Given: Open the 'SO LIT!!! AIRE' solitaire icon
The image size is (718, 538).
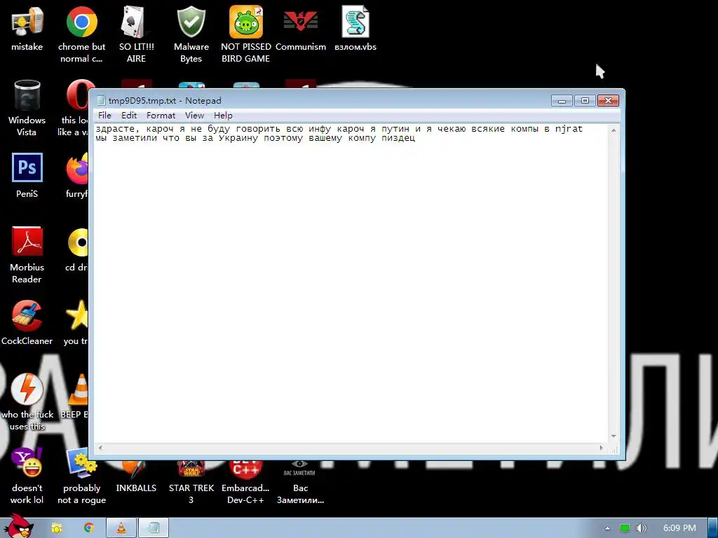Looking at the screenshot, I should pos(136,35).
